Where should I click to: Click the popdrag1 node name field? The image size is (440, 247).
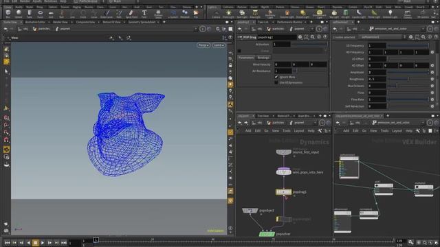pyautogui.click(x=276, y=37)
